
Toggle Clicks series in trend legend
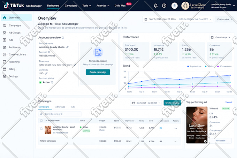[209, 66]
